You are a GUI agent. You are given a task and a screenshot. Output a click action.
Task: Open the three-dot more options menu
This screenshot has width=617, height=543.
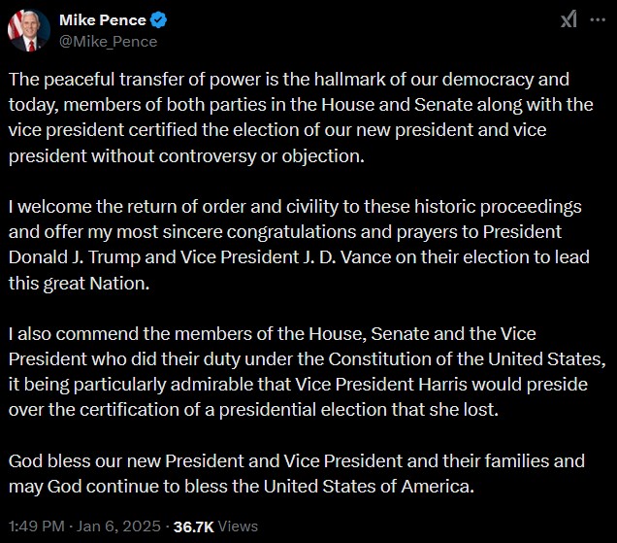tap(598, 19)
